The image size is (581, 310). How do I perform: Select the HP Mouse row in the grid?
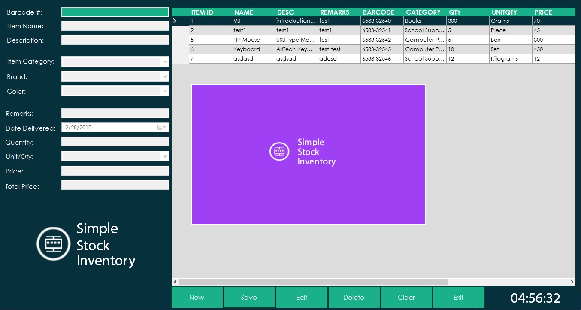[253, 40]
